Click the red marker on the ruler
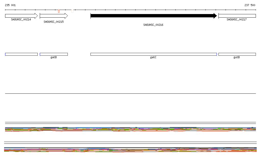This screenshot has height=156, width=261. [59, 11]
